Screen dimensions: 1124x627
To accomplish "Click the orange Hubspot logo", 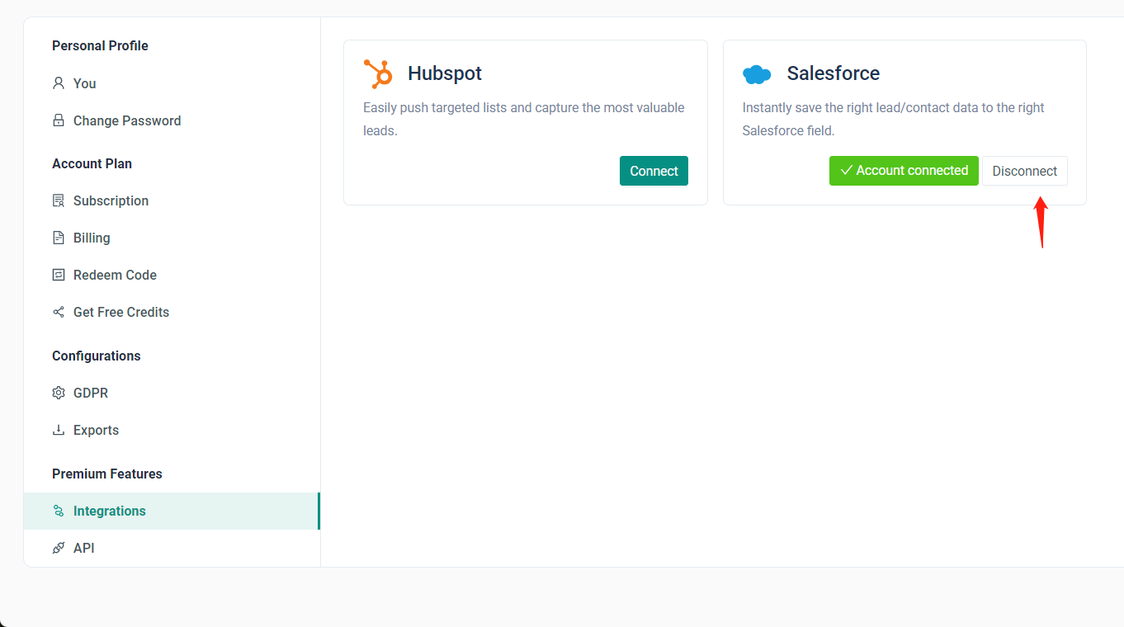I will point(378,73).
